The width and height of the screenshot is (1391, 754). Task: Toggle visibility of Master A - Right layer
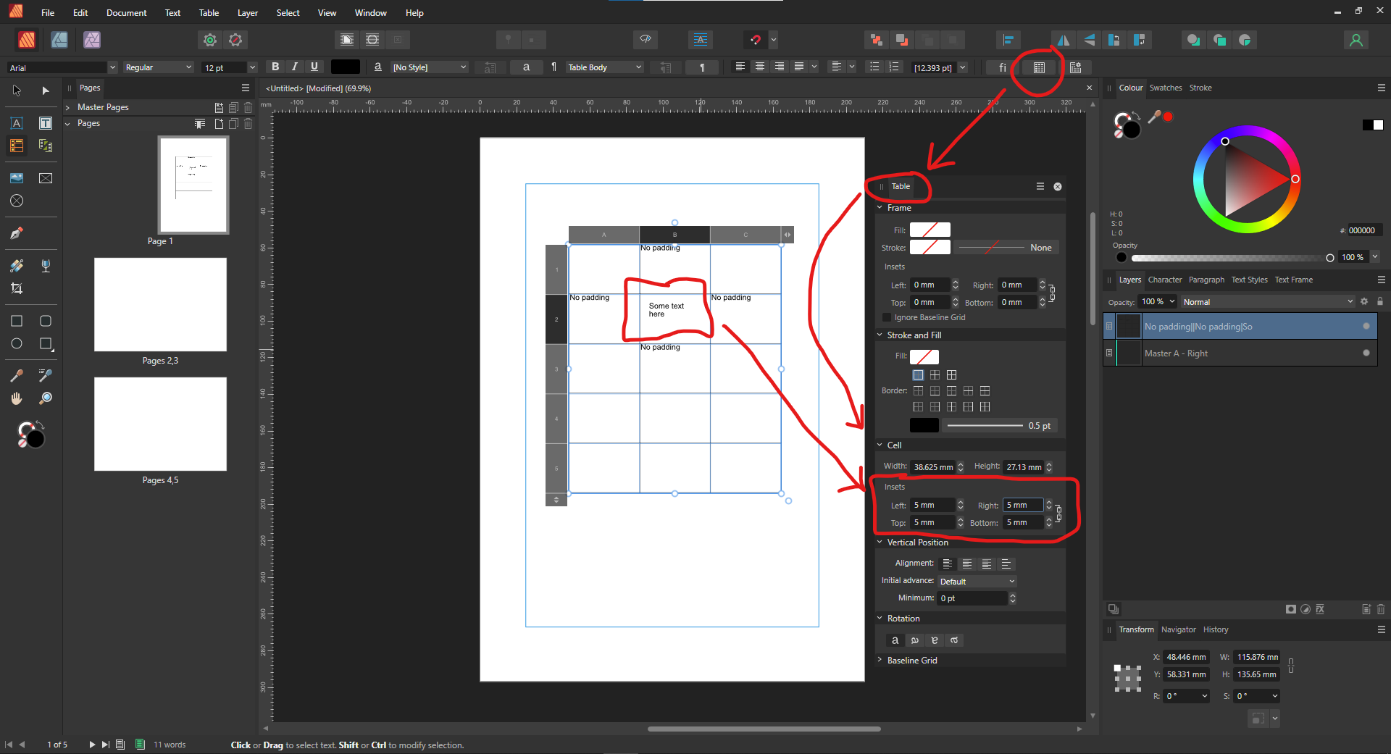1366,353
